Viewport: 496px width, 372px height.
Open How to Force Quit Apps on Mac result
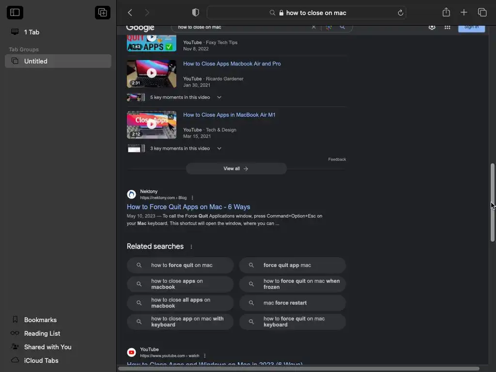pos(188,207)
